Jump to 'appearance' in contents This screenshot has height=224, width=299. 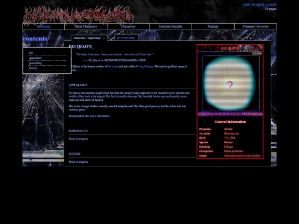(x=35, y=58)
